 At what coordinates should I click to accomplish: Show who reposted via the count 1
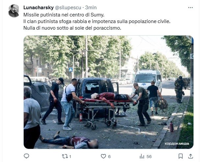tap(70, 156)
